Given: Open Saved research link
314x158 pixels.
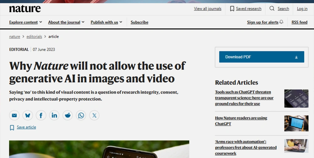Looking at the screenshot, I should click(x=248, y=8).
